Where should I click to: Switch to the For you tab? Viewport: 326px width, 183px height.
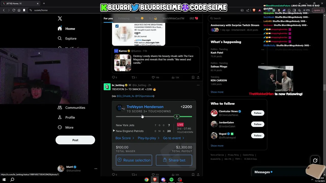(108, 18)
